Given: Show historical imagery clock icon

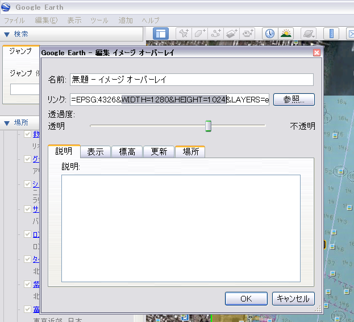Looking at the screenshot, I should coord(270,34).
